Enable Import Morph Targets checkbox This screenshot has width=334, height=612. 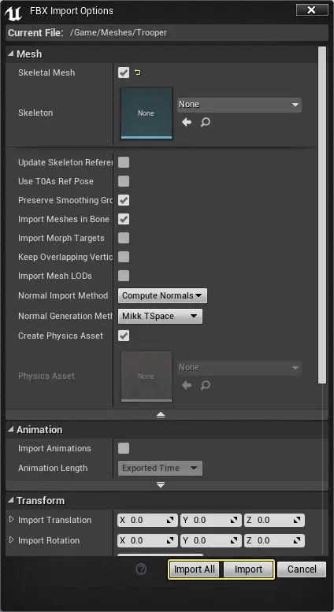pyautogui.click(x=124, y=238)
